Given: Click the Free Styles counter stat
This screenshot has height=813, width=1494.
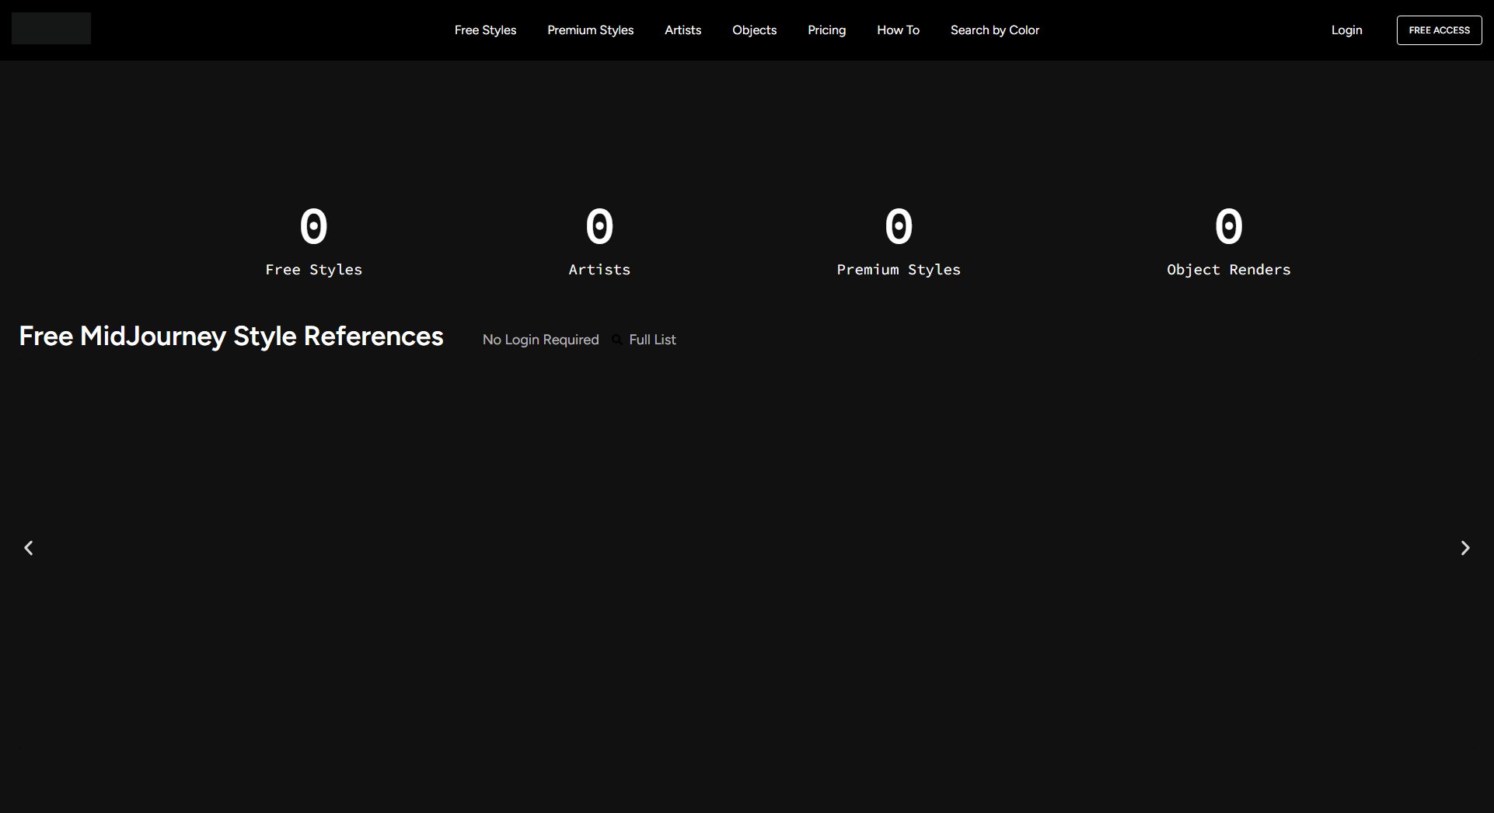Looking at the screenshot, I should pos(313,241).
